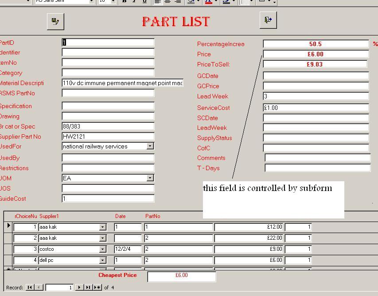Screen dimensions: 378x296
Task: Click the £9.00 price cell in costco row
Action: tap(249, 249)
